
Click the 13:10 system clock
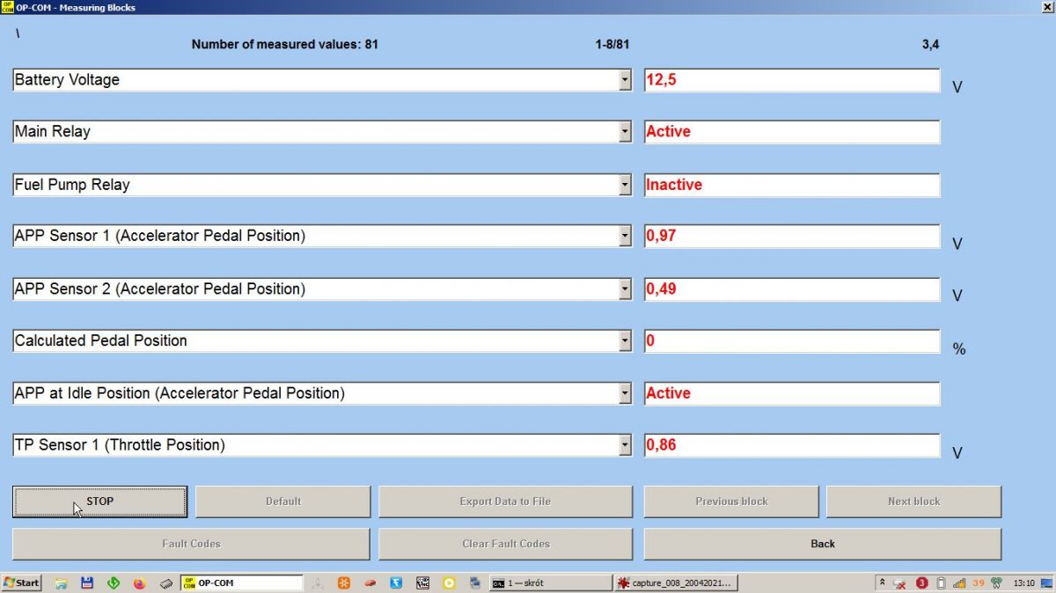(1024, 582)
